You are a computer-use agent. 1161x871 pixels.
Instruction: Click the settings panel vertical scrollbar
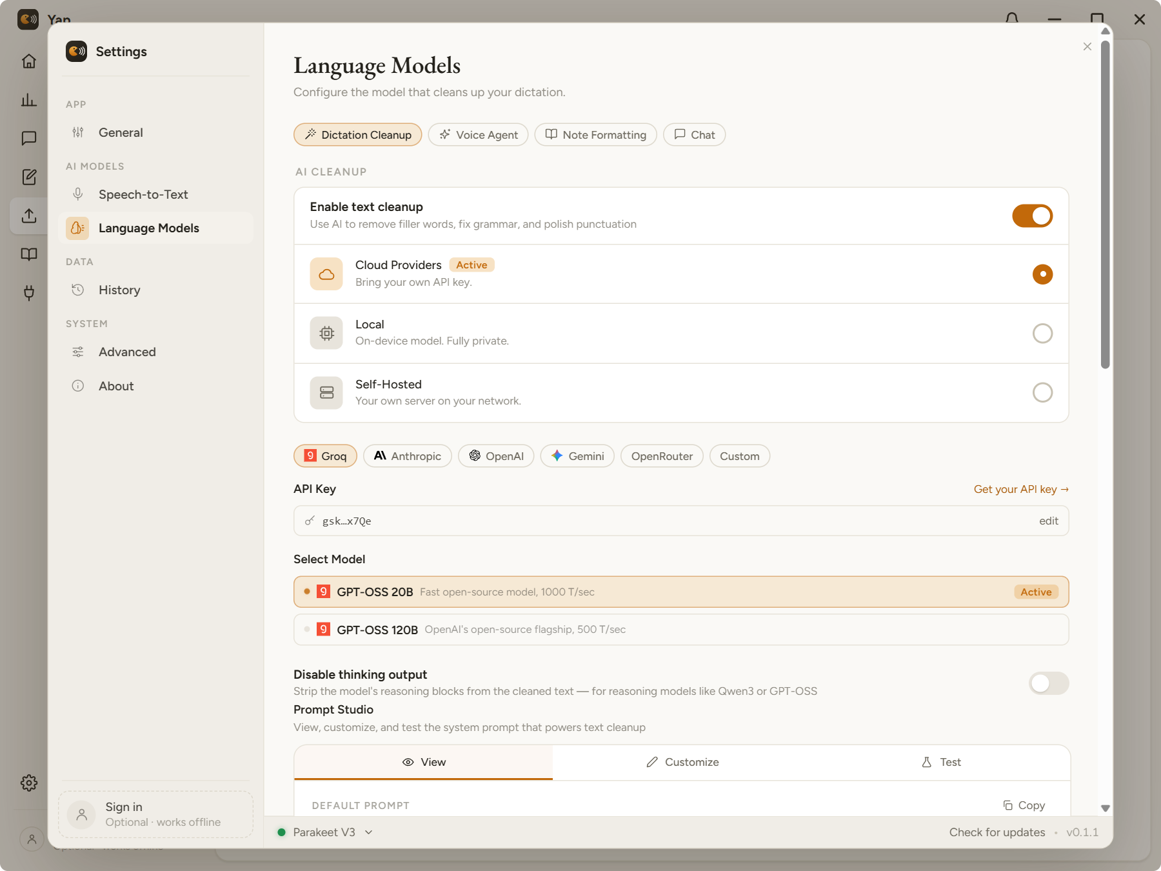click(x=1106, y=205)
